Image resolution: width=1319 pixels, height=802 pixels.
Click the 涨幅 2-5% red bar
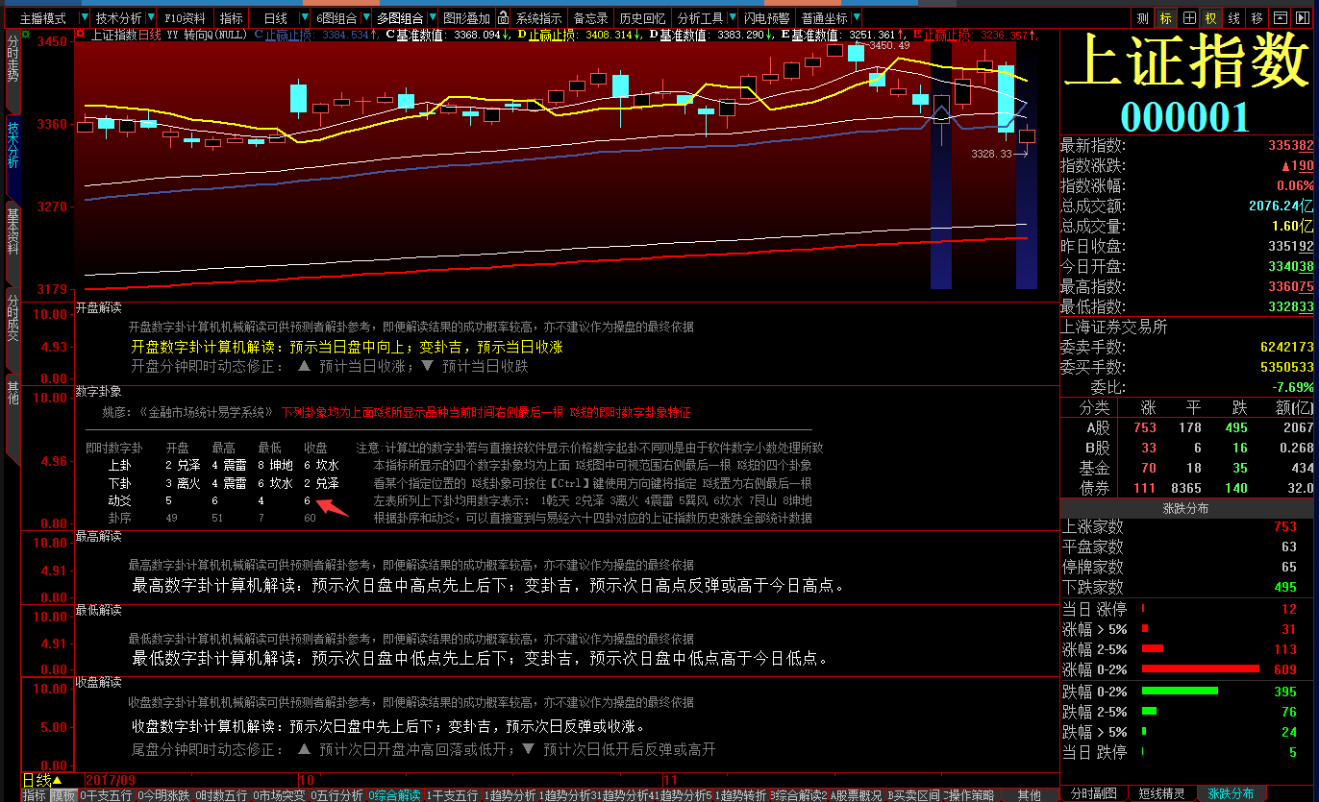1152,648
